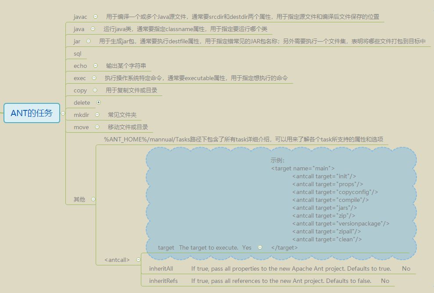
Task: Click the antcall target="versionpackage" line
Action: [x=341, y=224]
